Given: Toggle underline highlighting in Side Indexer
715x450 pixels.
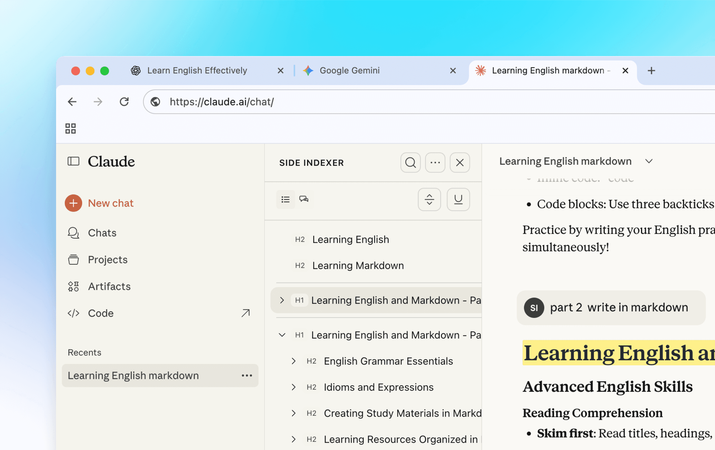Looking at the screenshot, I should click(x=458, y=199).
